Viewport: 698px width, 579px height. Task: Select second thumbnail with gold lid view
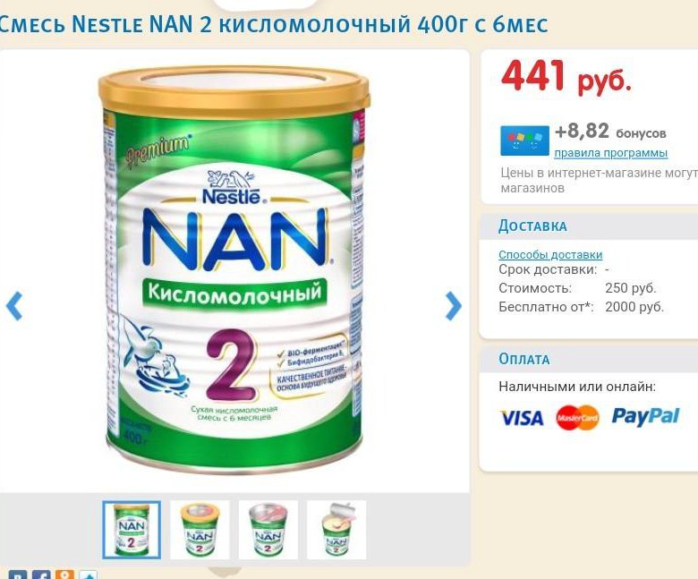tap(200, 530)
